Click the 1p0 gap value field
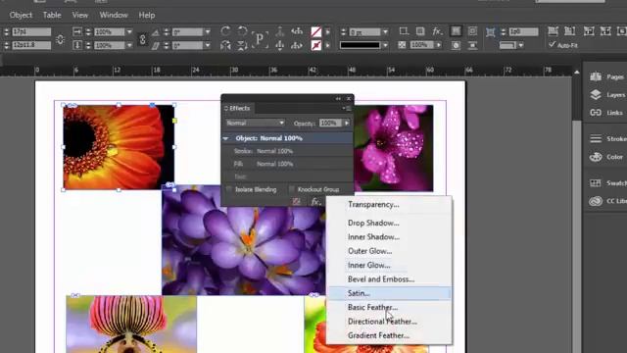This screenshot has height=353, width=627. pos(523,31)
